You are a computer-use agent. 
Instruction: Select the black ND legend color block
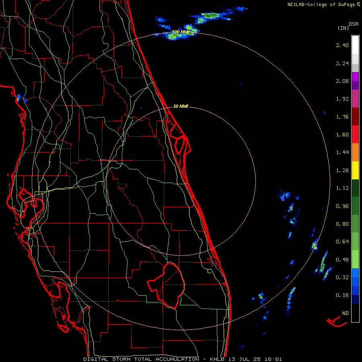tap(355, 313)
